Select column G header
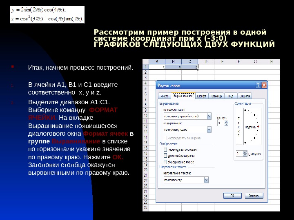Image resolution: width=294 pixels, height=220 pixels. [255, 62]
